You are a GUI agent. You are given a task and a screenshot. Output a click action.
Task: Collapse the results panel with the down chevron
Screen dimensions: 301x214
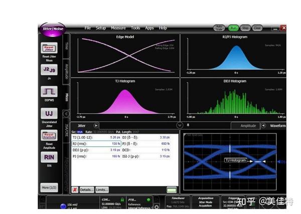pos(180,125)
